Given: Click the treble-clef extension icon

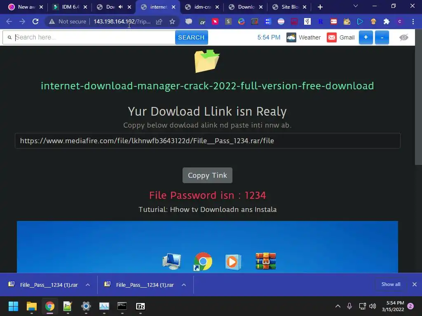Looking at the screenshot, I should point(307,21).
